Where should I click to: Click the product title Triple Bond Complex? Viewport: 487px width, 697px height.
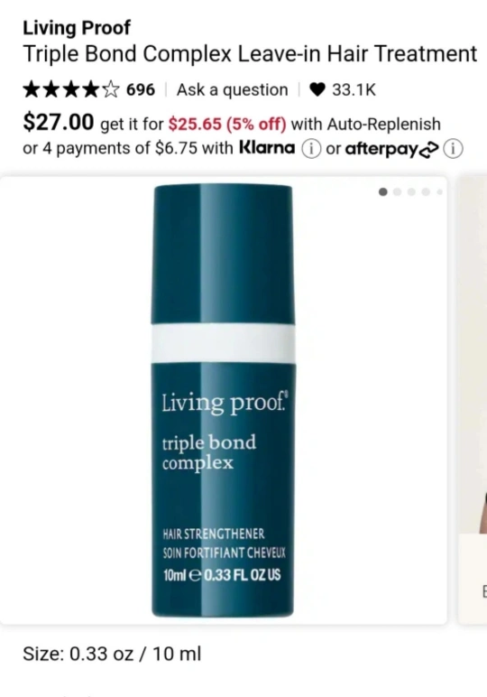(x=250, y=54)
